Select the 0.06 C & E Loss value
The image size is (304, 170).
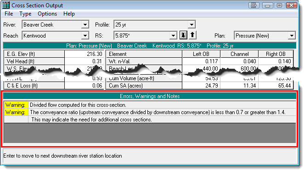point(84,86)
